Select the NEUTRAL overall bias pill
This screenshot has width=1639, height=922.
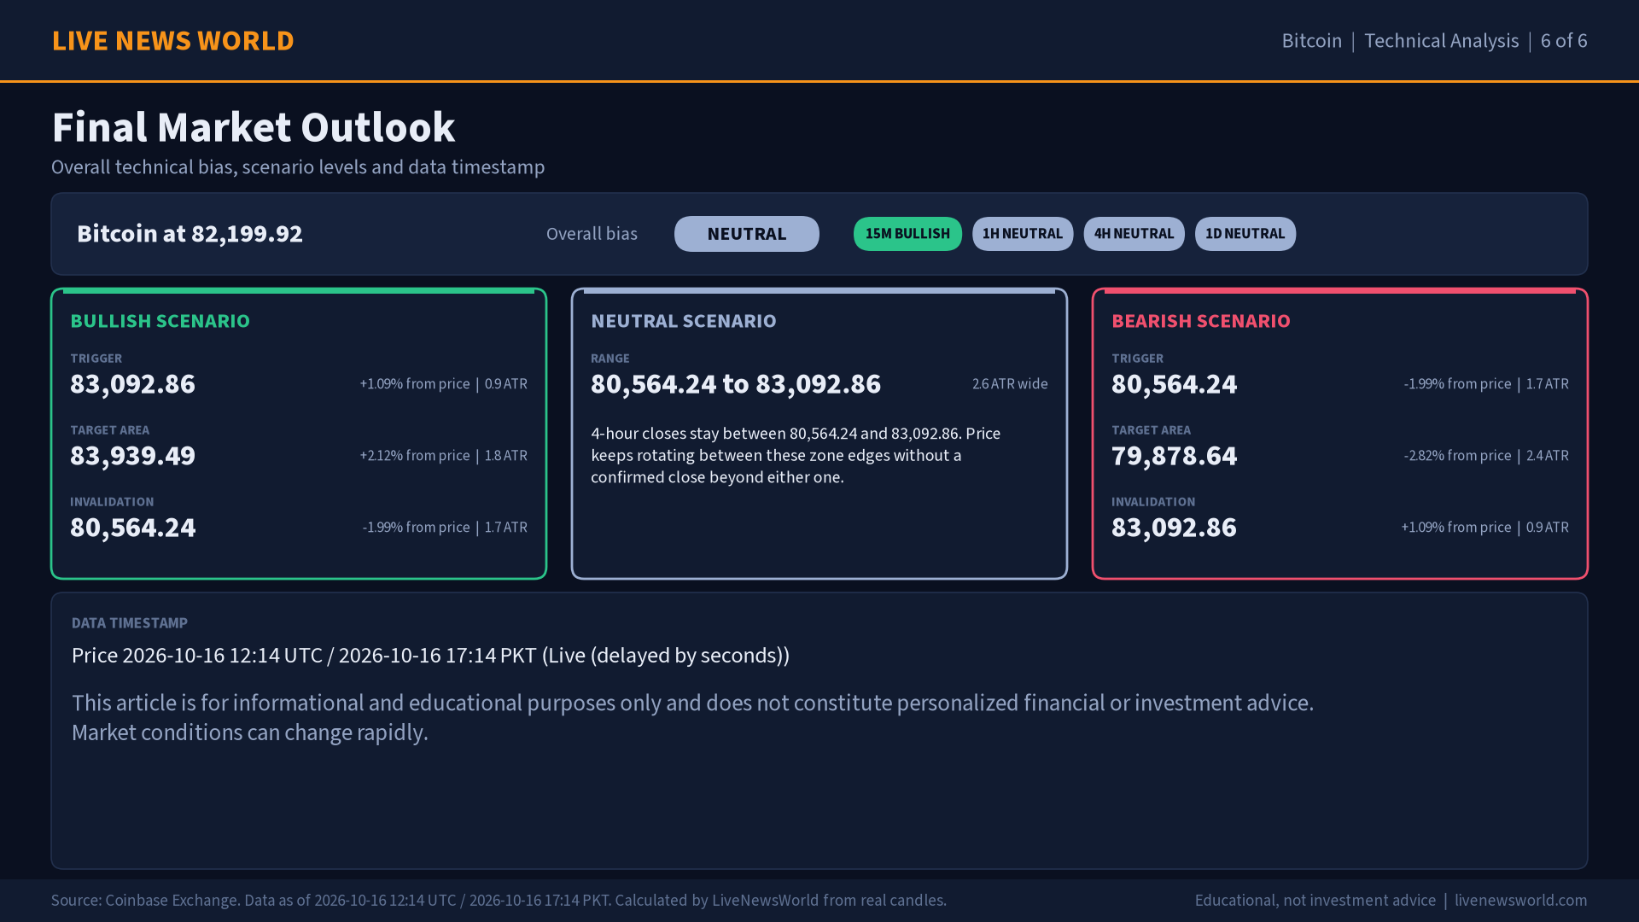click(x=747, y=234)
